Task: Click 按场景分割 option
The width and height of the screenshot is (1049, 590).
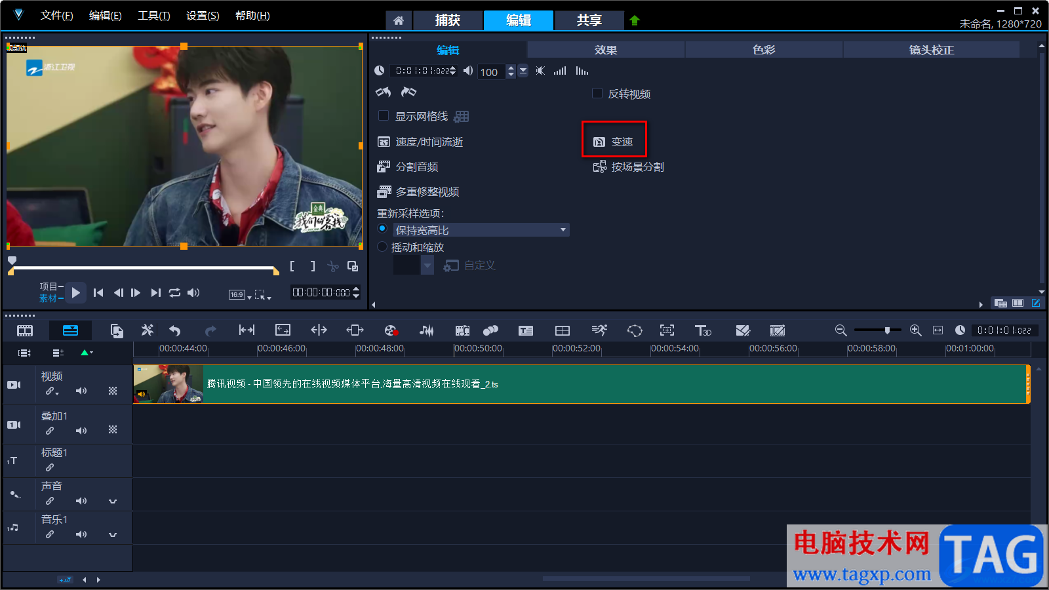Action: [629, 167]
